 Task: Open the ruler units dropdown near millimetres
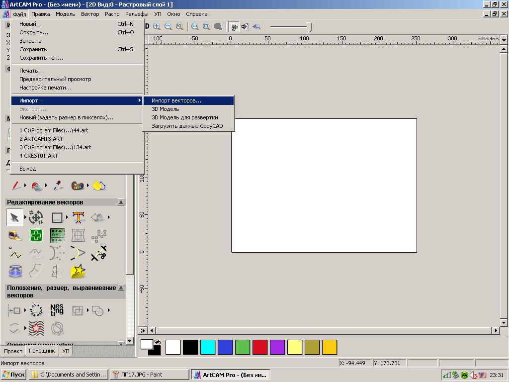tap(504, 39)
